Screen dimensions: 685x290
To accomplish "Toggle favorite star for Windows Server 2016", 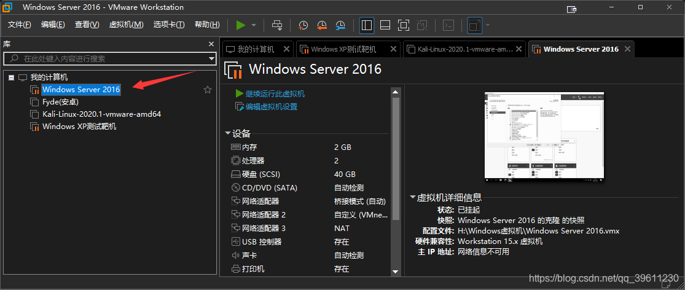I will click(208, 90).
